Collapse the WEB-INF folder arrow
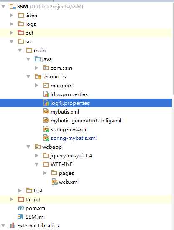The width and height of the screenshot is (174, 230). click(x=36, y=164)
